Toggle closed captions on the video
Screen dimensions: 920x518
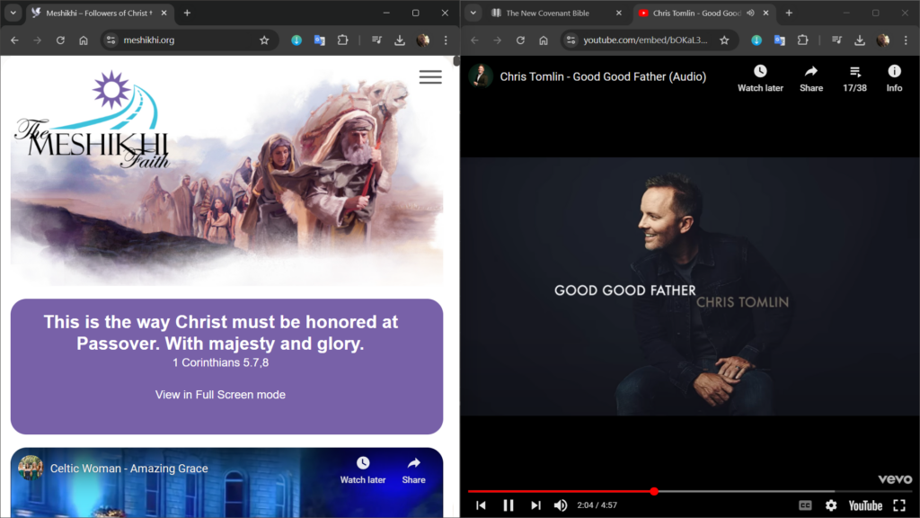pyautogui.click(x=805, y=505)
